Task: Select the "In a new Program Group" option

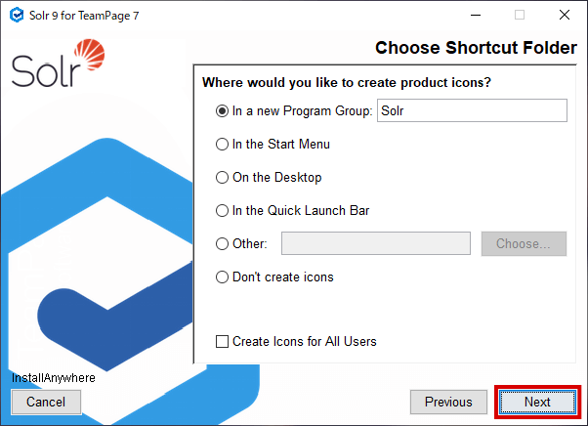Action: [x=222, y=111]
